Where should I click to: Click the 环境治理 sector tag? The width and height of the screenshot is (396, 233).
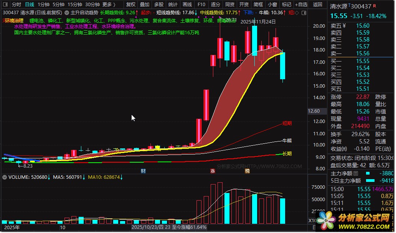15,20
